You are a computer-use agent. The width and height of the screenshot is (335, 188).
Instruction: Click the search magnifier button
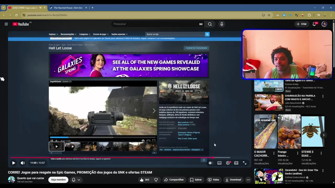(x=210, y=24)
